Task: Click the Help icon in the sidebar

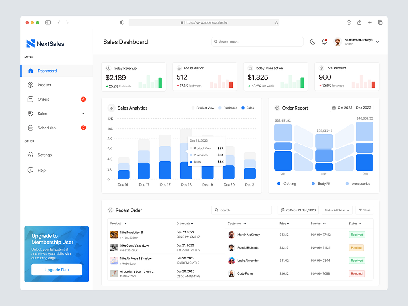Action: 31,170
